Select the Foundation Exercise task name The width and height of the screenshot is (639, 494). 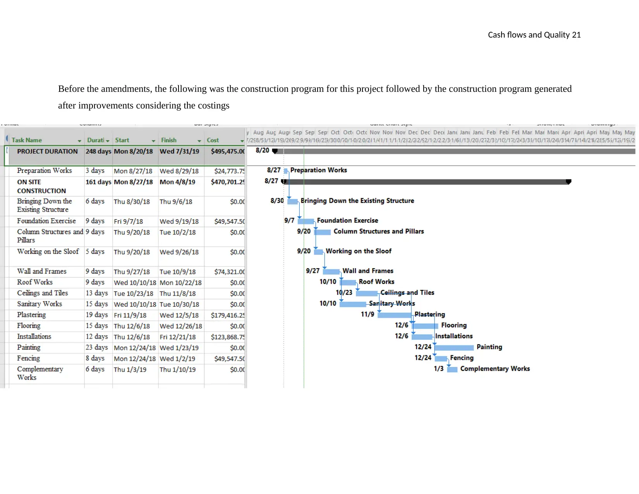(46, 221)
